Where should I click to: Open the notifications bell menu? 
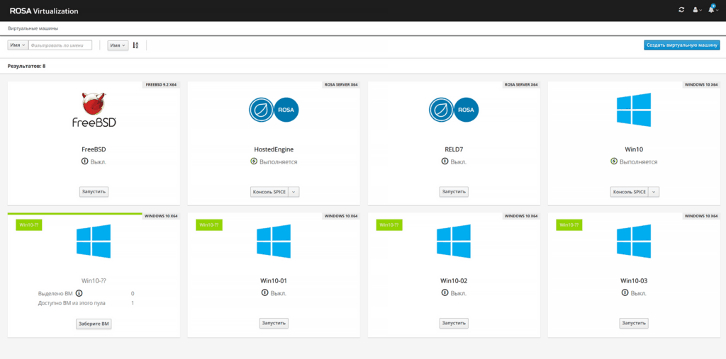coord(712,10)
